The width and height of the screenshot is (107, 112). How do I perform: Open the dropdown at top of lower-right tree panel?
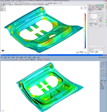tap(96, 49)
